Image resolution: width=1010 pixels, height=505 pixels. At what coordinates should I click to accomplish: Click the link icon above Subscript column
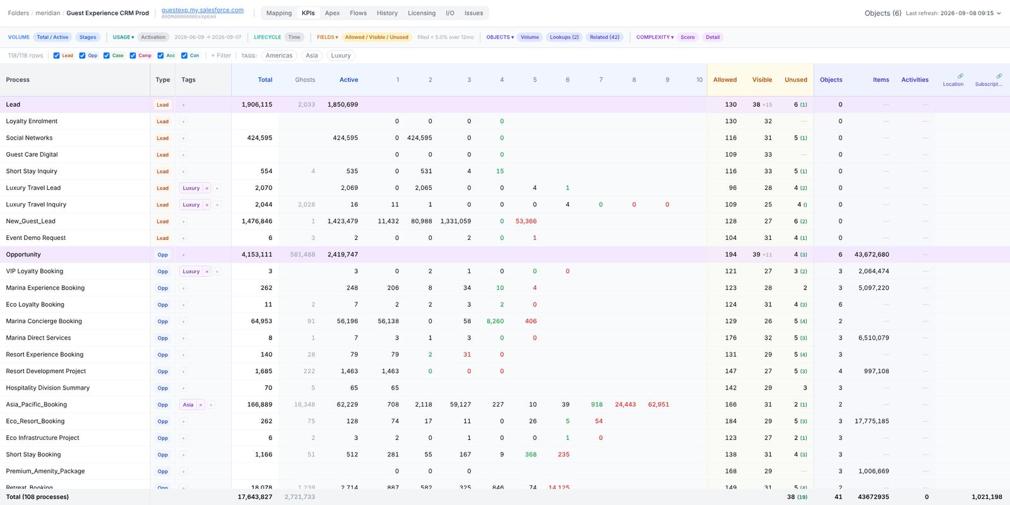[999, 76]
